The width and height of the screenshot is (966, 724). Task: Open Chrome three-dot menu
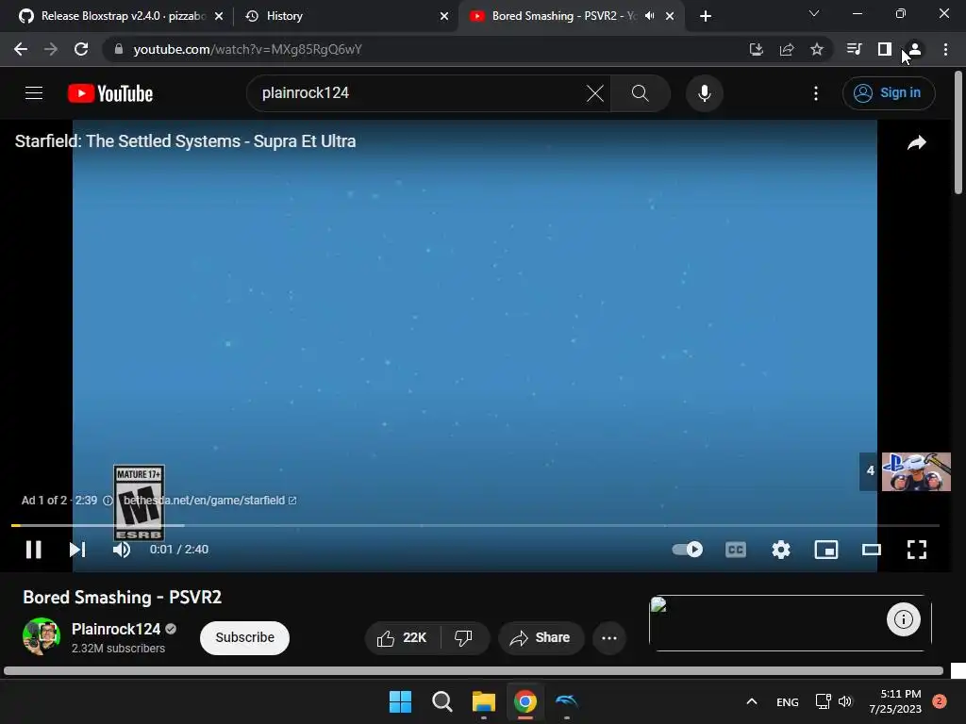pos(945,49)
